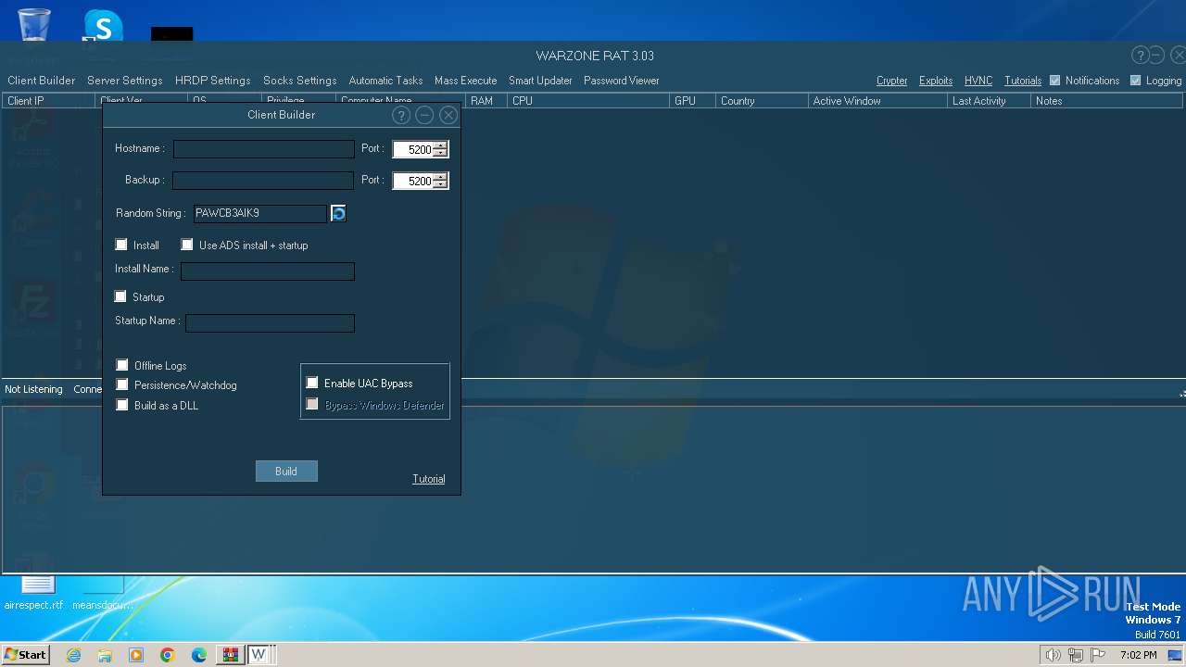1186x667 pixels.
Task: Open HRDP Settings menu
Action: [212, 81]
